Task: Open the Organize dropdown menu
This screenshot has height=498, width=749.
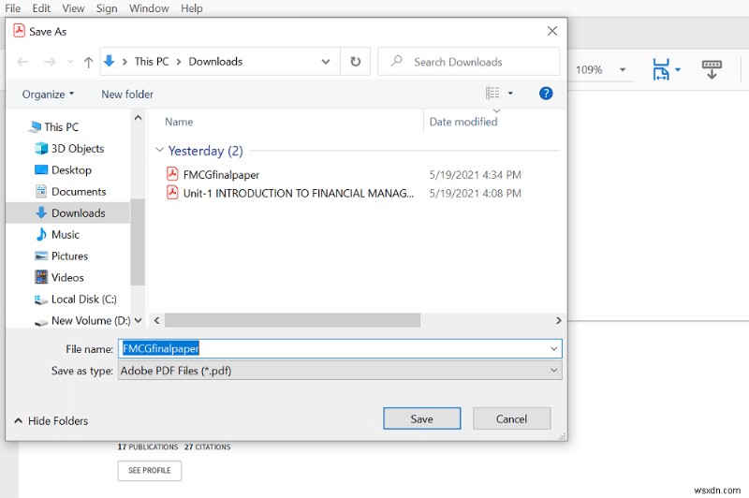Action: [x=48, y=94]
